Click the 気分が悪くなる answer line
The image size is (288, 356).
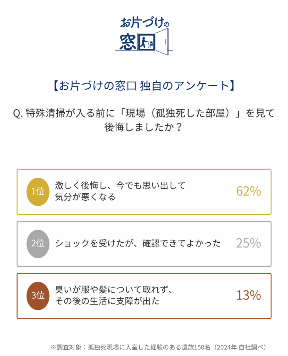click(x=85, y=197)
